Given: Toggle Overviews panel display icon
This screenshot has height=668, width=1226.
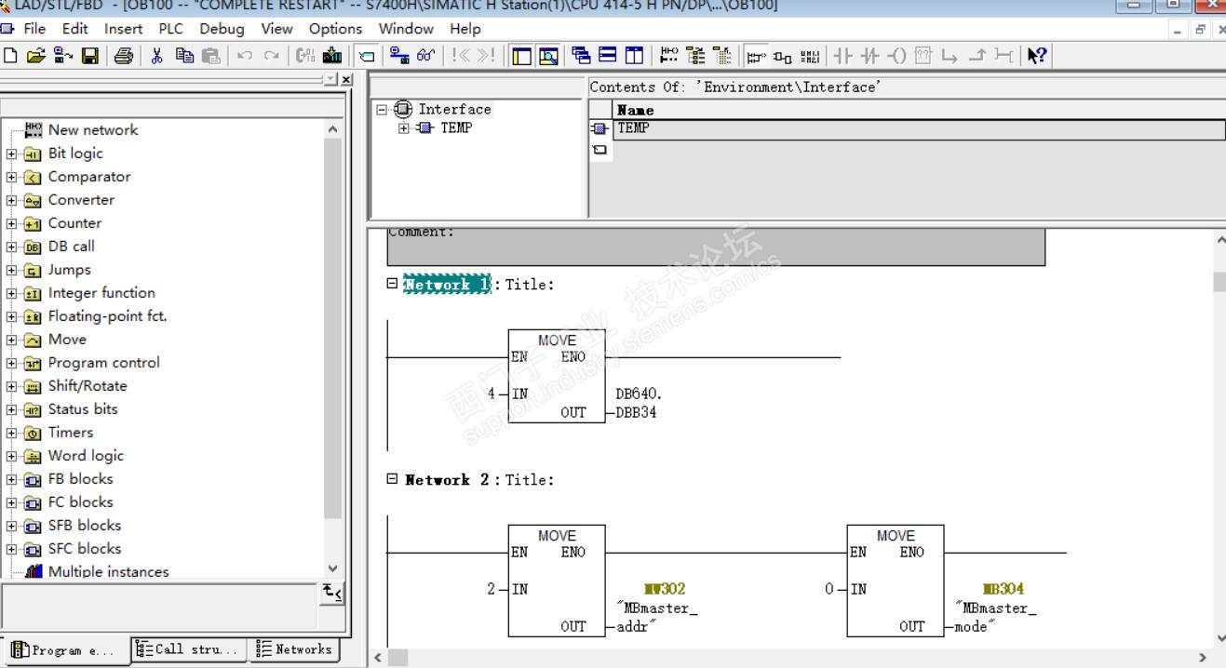Looking at the screenshot, I should 521,56.
